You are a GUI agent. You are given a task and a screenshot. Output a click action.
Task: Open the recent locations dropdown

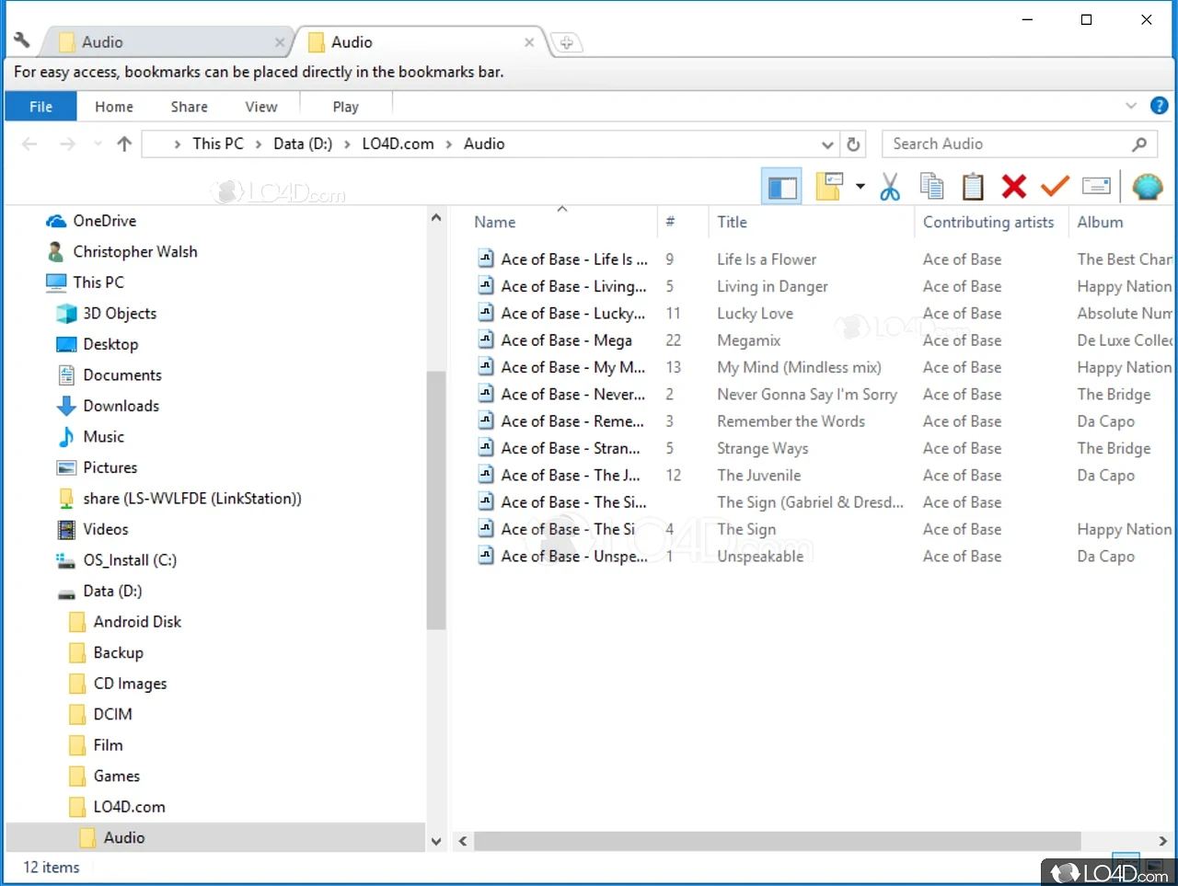point(98,144)
